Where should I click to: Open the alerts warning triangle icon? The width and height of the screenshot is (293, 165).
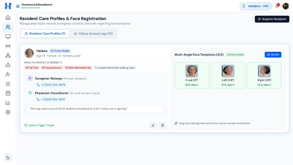coord(8,65)
